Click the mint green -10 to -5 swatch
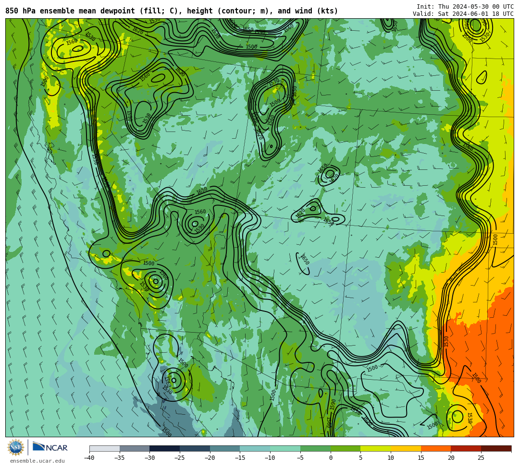This screenshot has width=519, height=467. coord(285,448)
